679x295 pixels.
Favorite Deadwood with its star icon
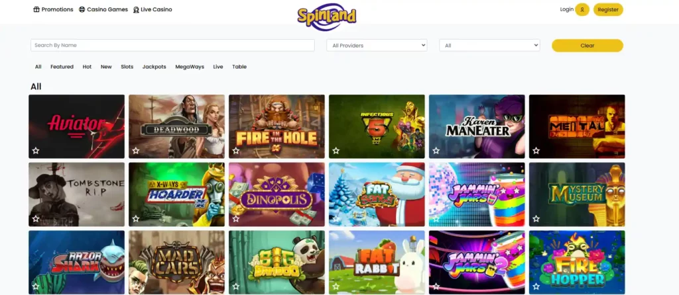pyautogui.click(x=135, y=150)
